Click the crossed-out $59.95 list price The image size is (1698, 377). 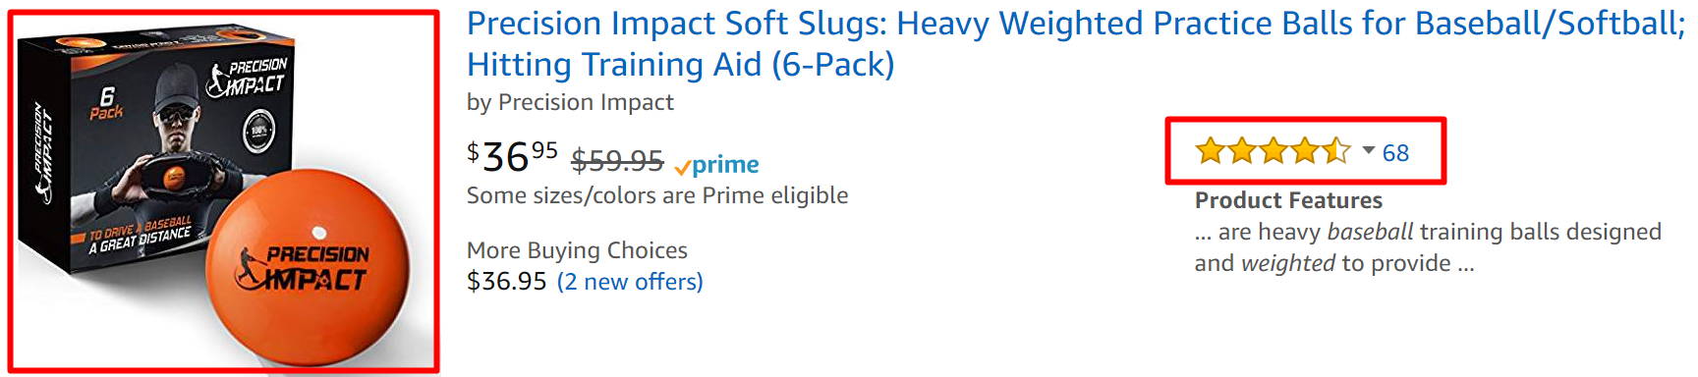coord(617,159)
